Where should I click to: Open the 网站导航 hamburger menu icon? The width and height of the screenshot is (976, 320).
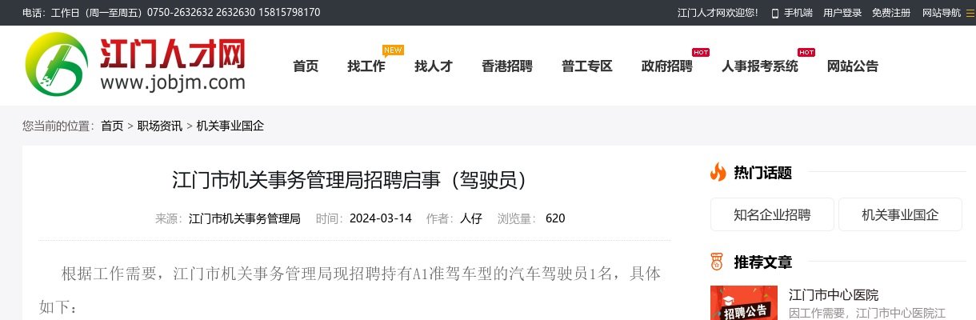tap(970, 13)
